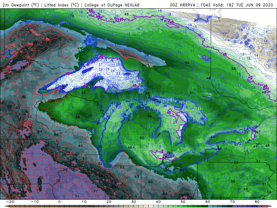This screenshot has width=277, height=208.
Task: Click the 10 label on the color scale
Action: tap(84, 202)
